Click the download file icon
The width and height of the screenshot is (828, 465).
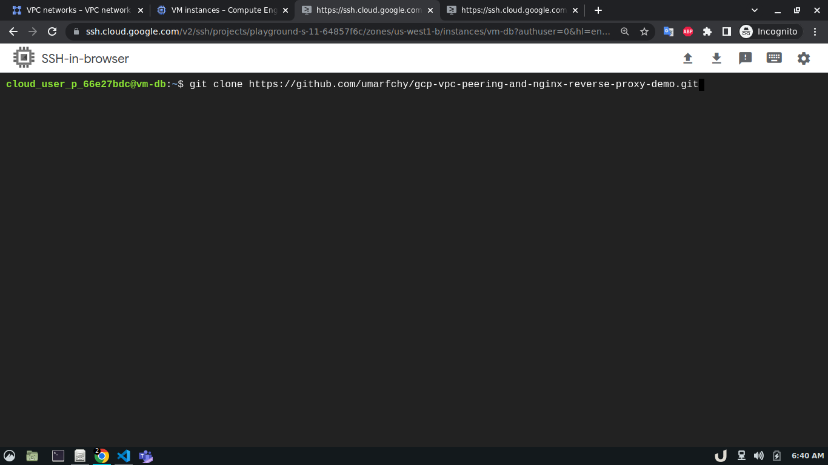coord(716,58)
